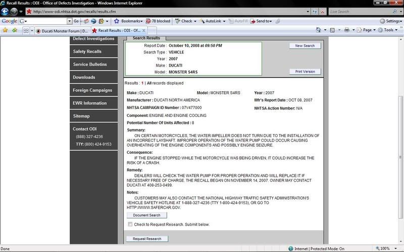Viewport: 404px width, 252px height.
Task: Click the New Search button
Action: 305,46
